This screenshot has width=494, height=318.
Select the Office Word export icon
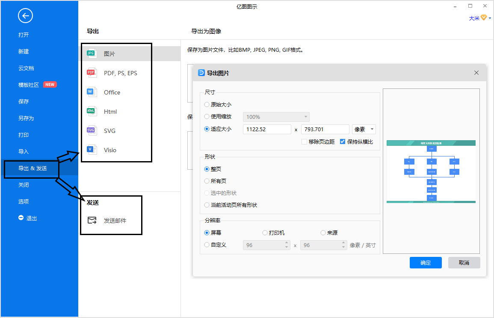coord(92,92)
